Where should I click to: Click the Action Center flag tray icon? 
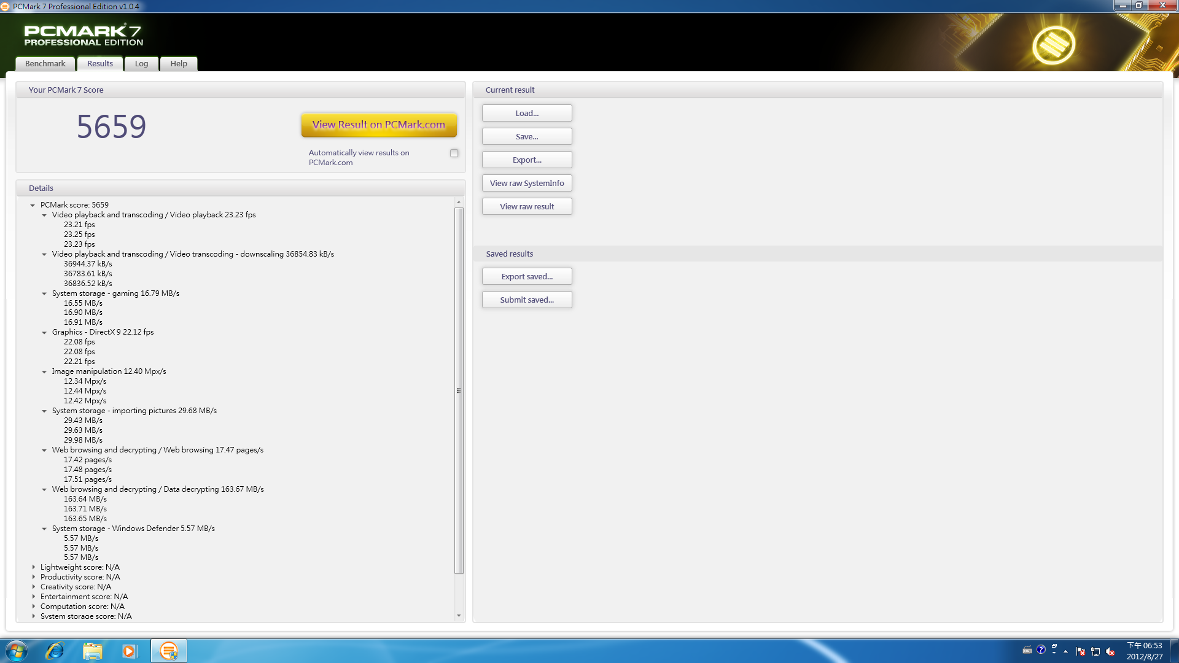(1081, 651)
